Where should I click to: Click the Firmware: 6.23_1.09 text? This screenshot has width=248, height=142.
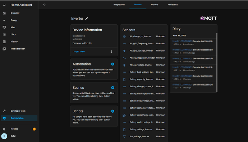[x=82, y=43]
